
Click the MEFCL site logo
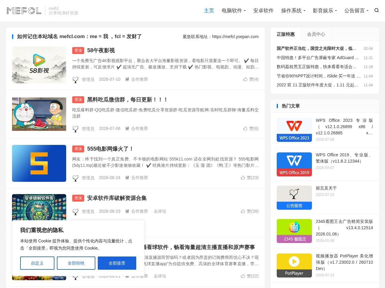tap(24, 11)
